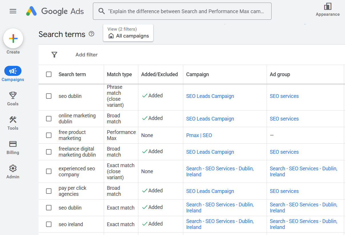
Task: Check the 'seo ireland' row
Action: click(x=49, y=224)
